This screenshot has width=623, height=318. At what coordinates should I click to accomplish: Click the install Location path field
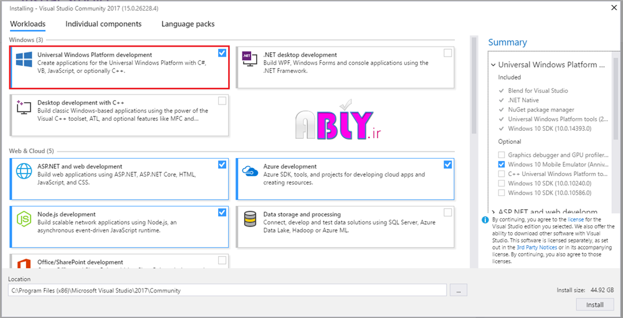pos(227,290)
